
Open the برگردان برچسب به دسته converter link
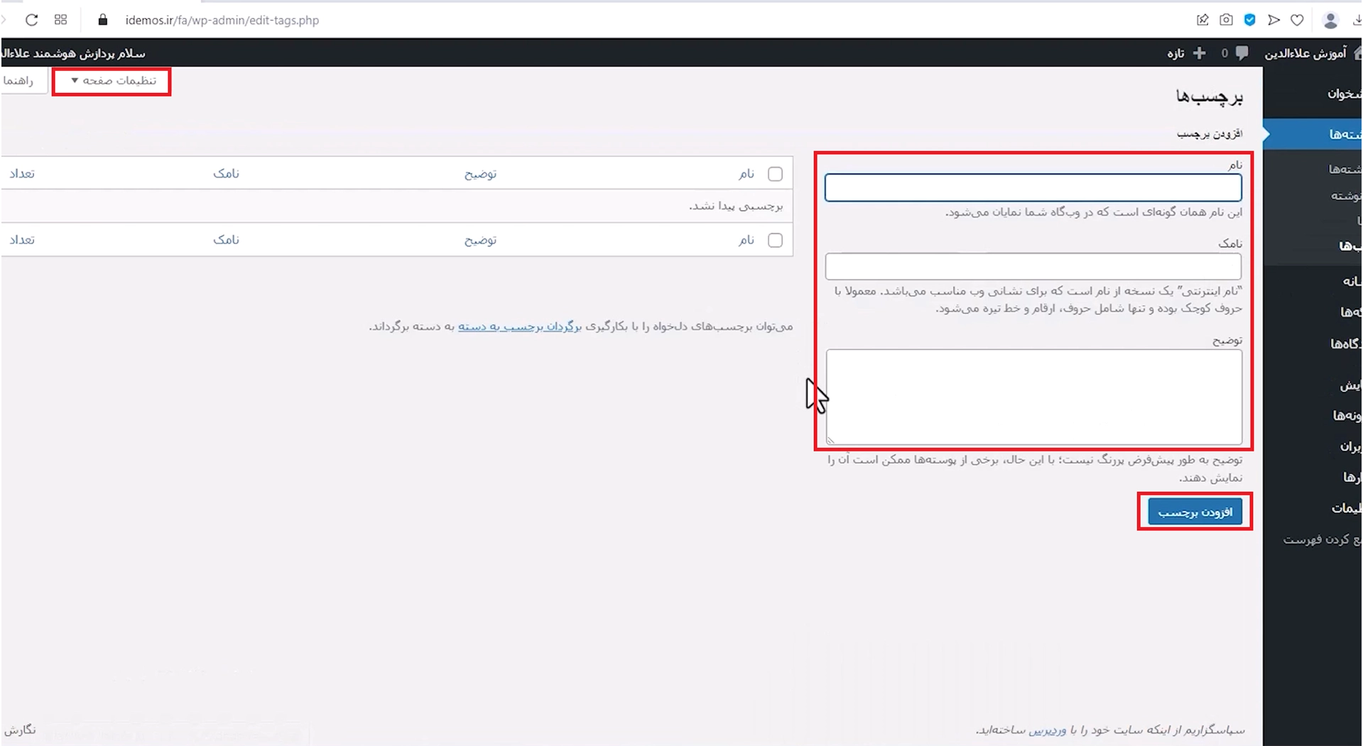(x=520, y=327)
